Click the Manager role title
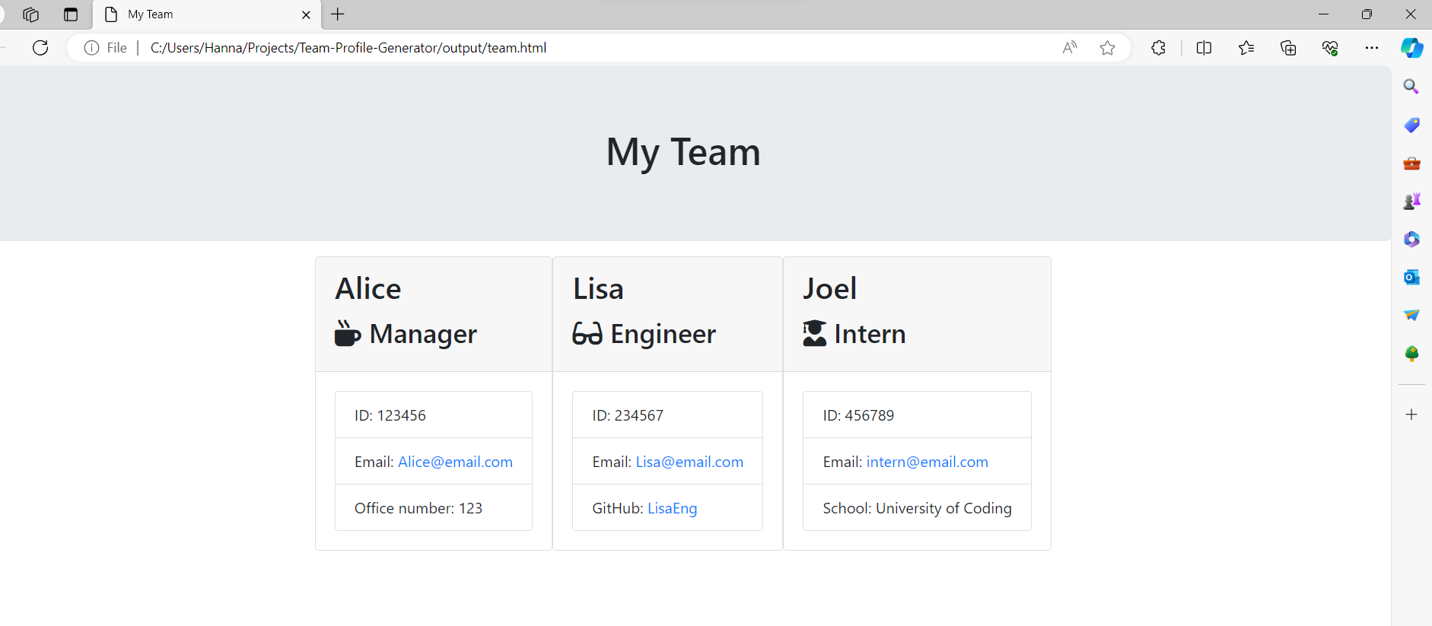Viewport: 1432px width, 626px height. point(423,334)
